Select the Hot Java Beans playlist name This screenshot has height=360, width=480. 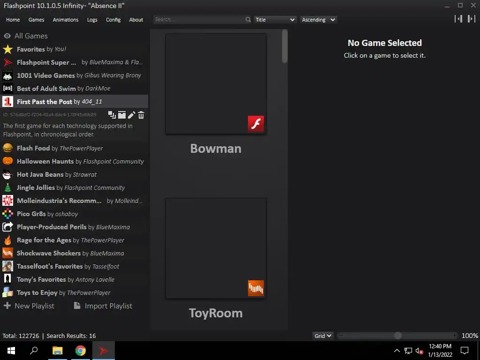pos(40,174)
